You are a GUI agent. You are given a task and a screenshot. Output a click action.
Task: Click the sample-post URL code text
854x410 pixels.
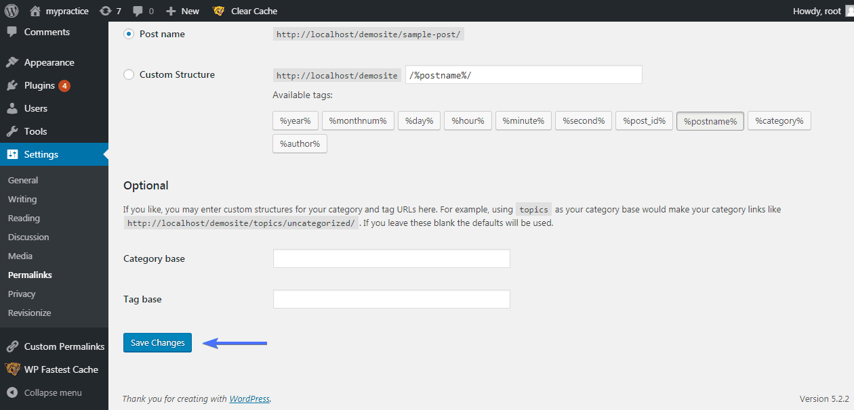[x=369, y=34]
